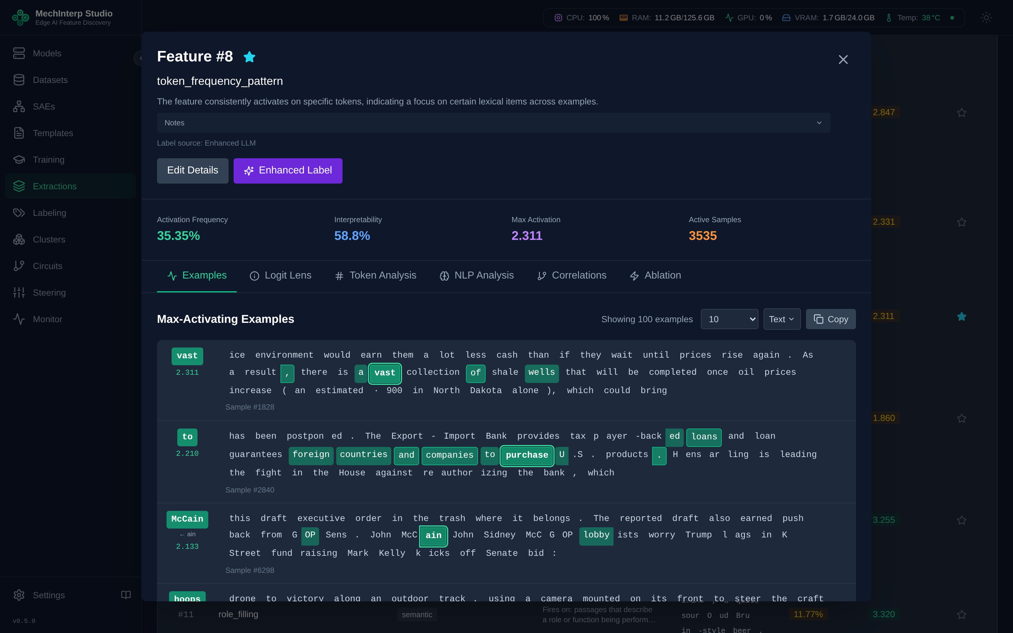Image resolution: width=1013 pixels, height=633 pixels.
Task: Click the 'Sample #2840' label
Action: coord(249,490)
